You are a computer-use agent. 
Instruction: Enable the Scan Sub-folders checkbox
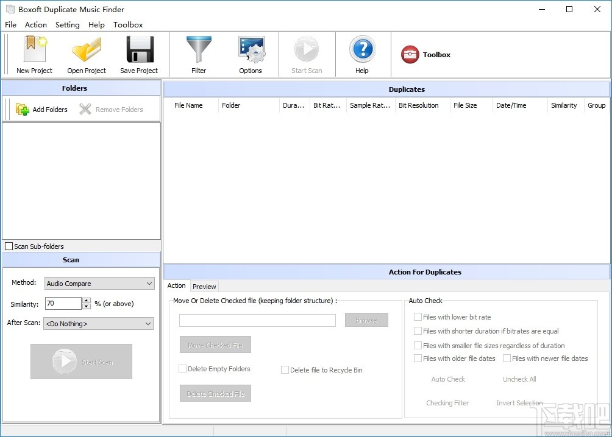tap(9, 245)
